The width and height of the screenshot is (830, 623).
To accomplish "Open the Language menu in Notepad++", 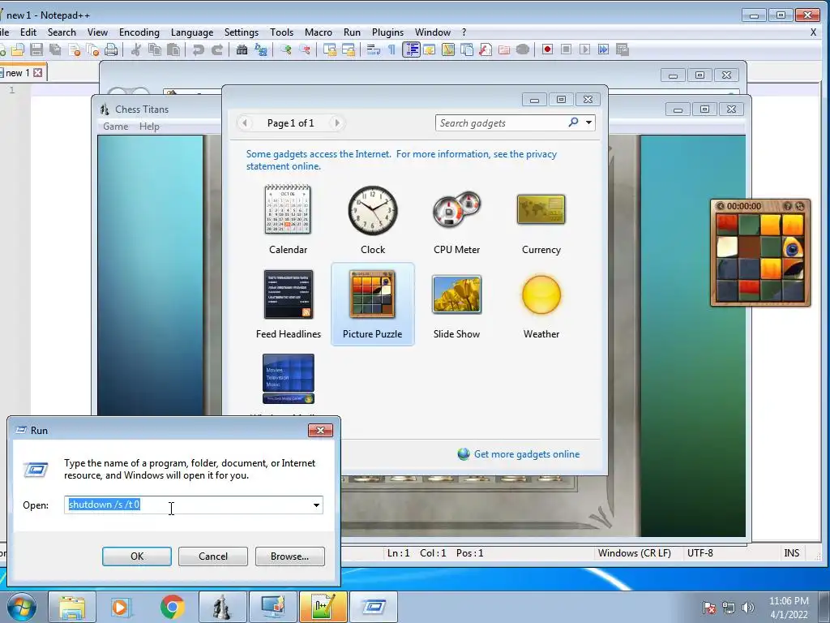I will point(192,32).
